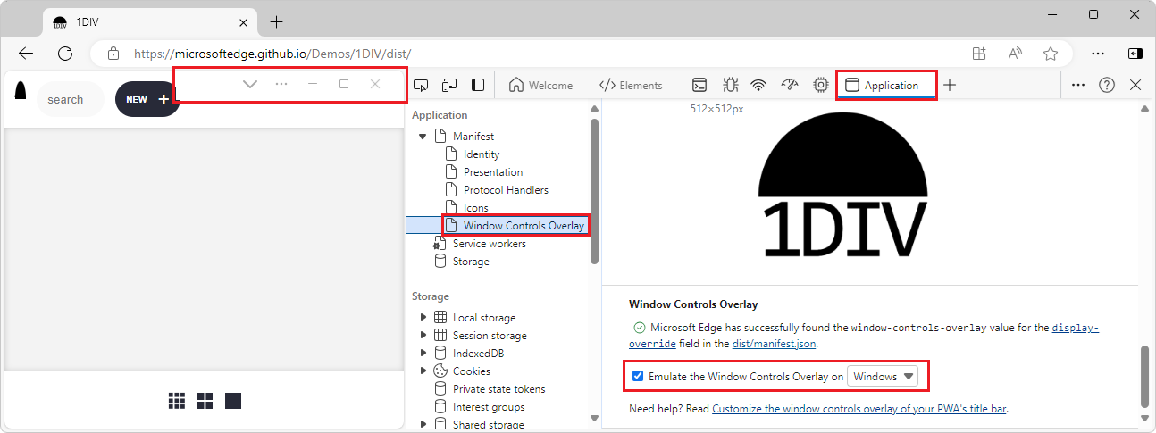The height and width of the screenshot is (433, 1156).
Task: Click the Read aloud icon
Action: (x=1015, y=54)
